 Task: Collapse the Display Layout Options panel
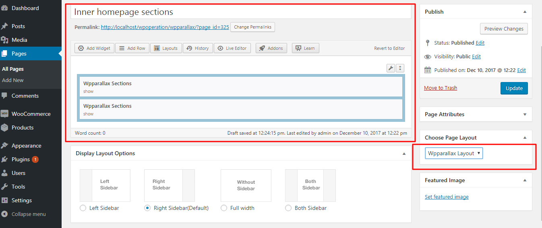tap(404, 154)
